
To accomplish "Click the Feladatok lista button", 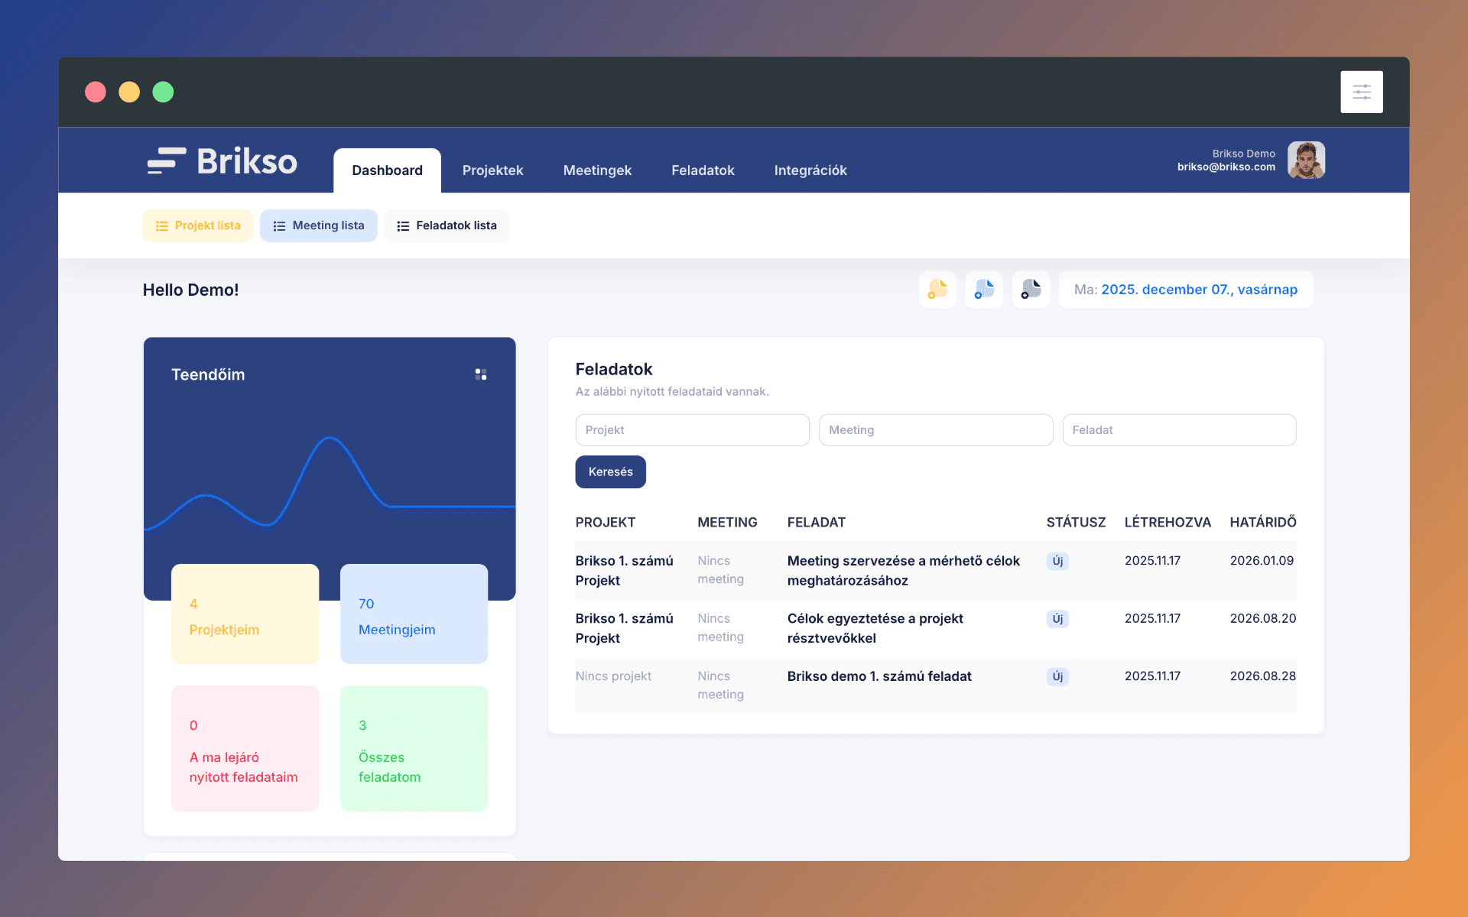I will click(x=447, y=226).
